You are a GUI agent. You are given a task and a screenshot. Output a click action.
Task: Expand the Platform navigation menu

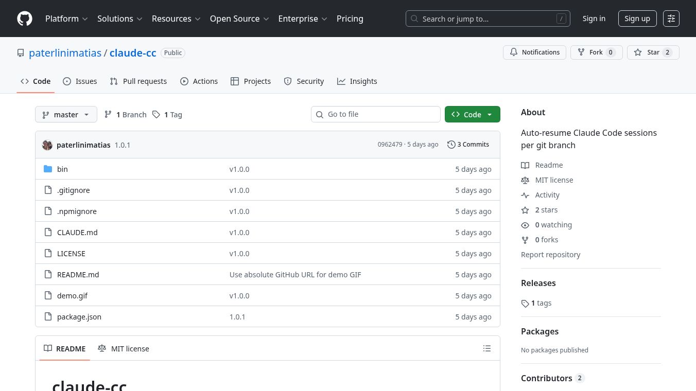pyautogui.click(x=66, y=19)
